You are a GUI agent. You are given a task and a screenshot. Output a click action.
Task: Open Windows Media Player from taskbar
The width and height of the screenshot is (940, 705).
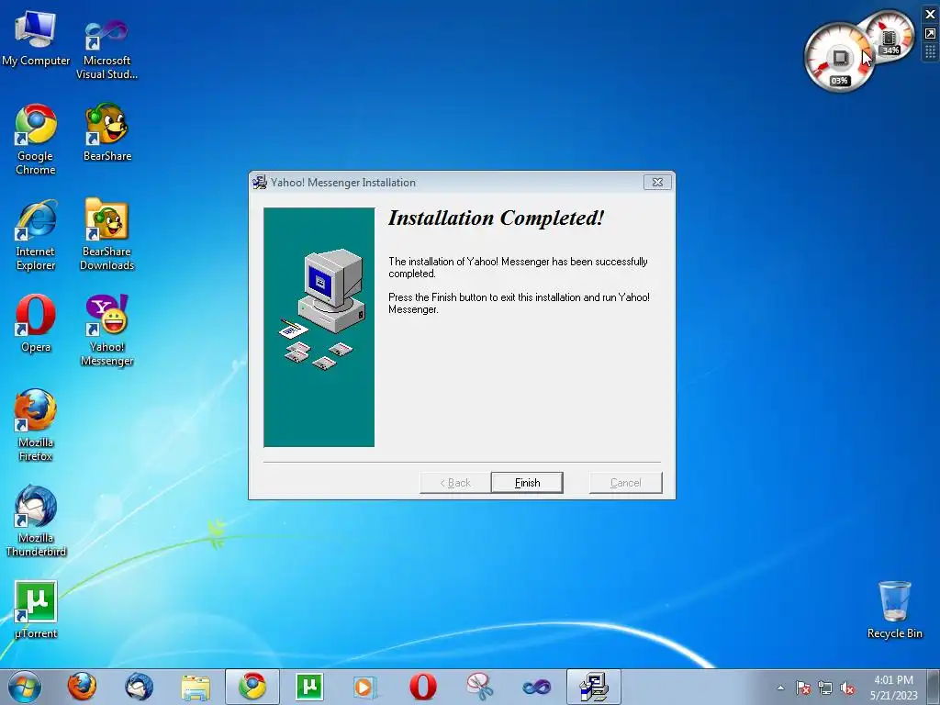[x=365, y=687]
